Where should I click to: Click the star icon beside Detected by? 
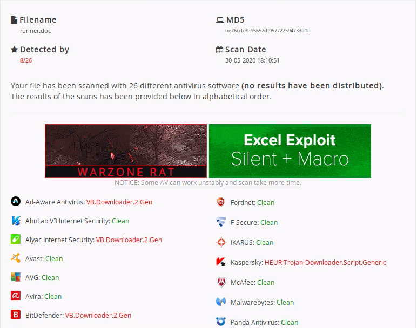[15, 50]
